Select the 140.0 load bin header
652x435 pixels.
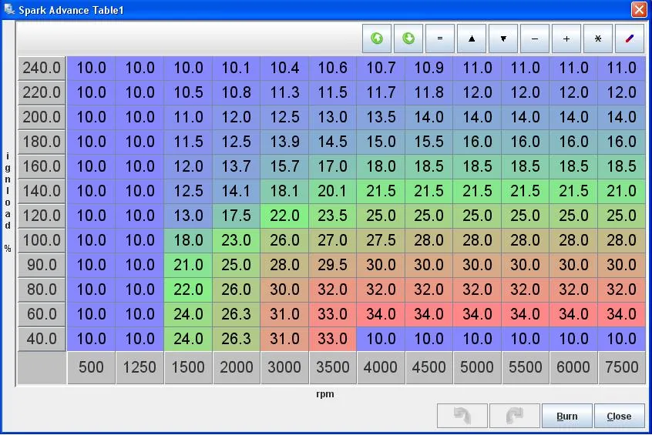[42, 191]
